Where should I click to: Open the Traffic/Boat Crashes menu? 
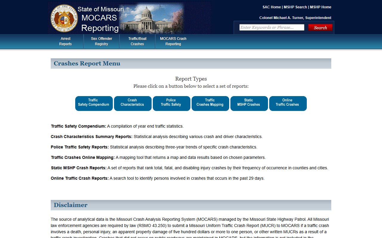pyautogui.click(x=137, y=41)
